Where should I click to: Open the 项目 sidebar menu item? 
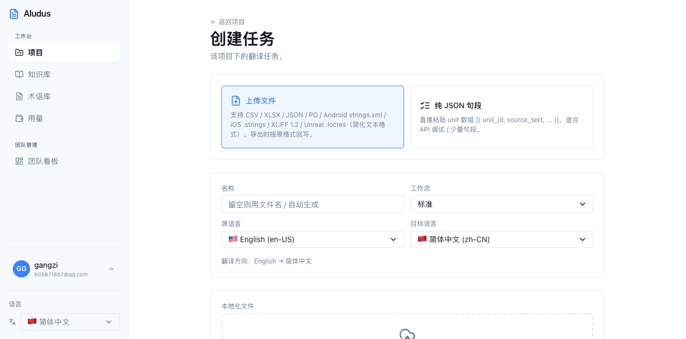point(64,52)
